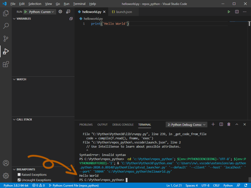Image resolution: width=251 pixels, height=188 pixels.
Task: Click the VS Code logo icon
Action: click(5, 4)
